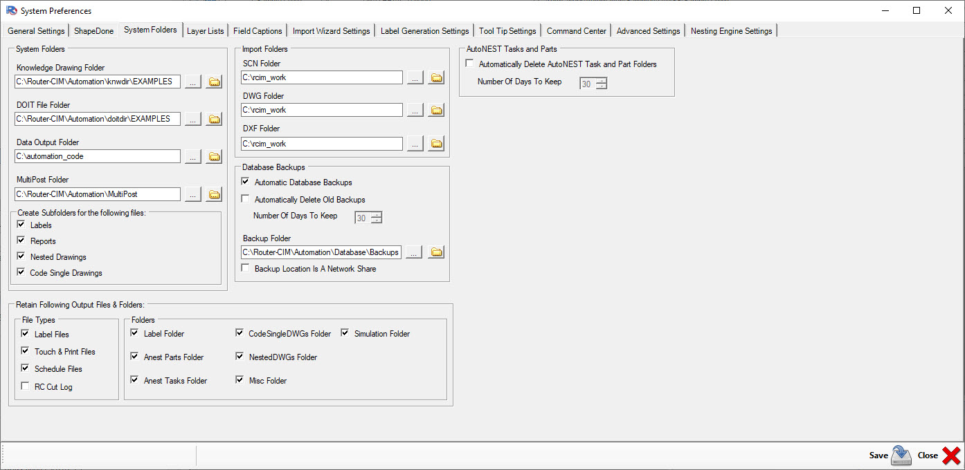
Task: Edit the Data Output Folder path field
Action: [97, 156]
